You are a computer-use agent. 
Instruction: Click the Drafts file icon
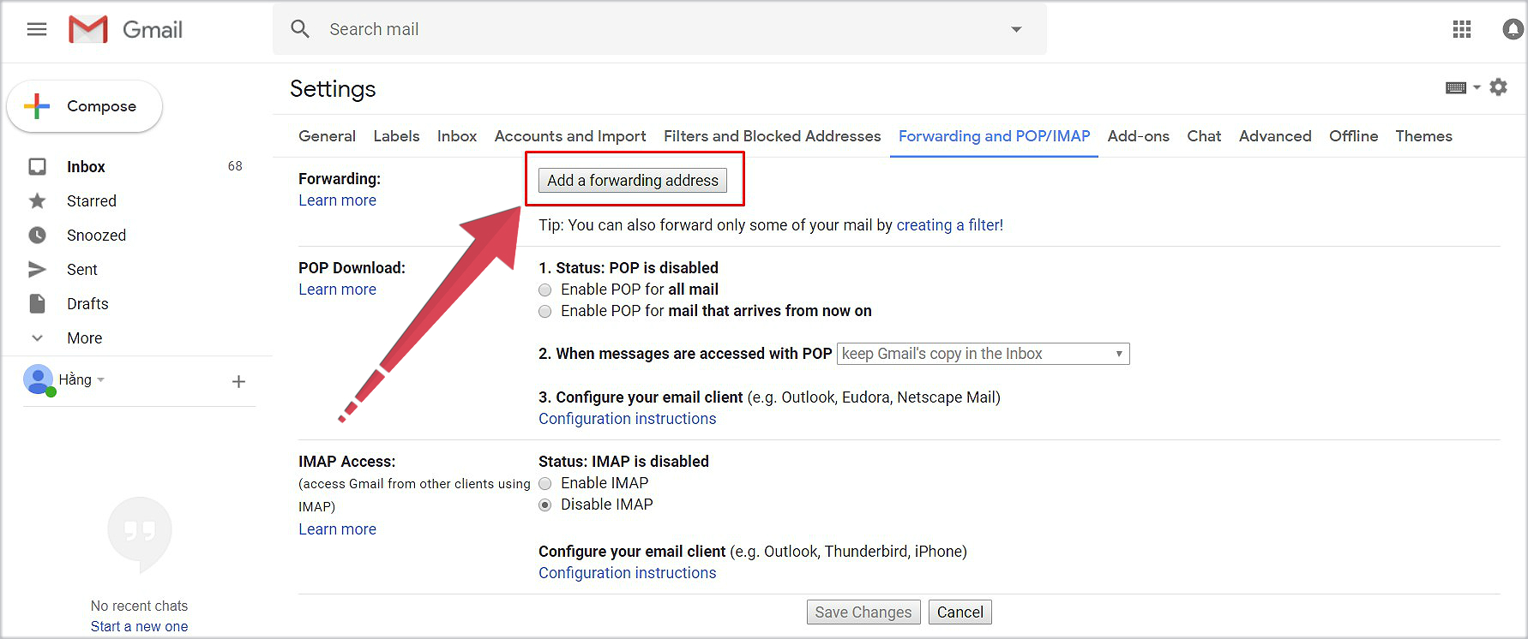pos(38,304)
